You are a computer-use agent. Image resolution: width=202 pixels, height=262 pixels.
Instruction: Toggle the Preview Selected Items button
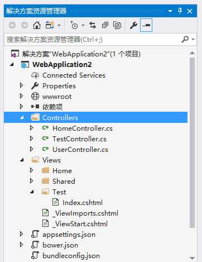coord(146,25)
